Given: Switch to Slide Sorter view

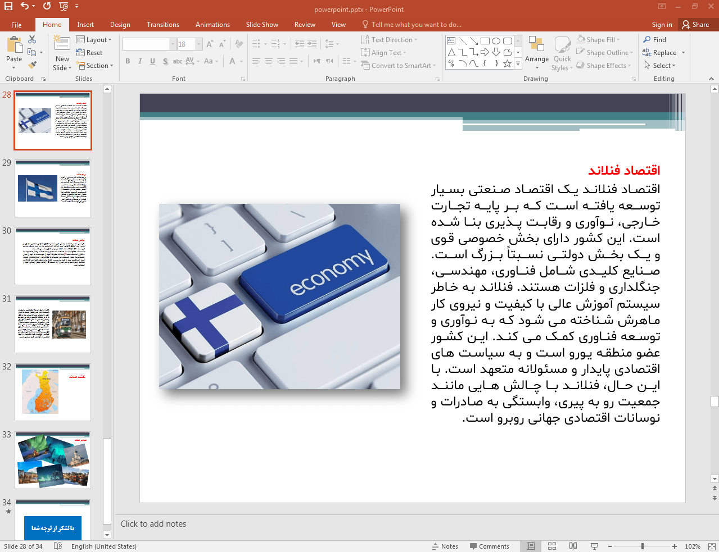Looking at the screenshot, I should click(x=552, y=546).
